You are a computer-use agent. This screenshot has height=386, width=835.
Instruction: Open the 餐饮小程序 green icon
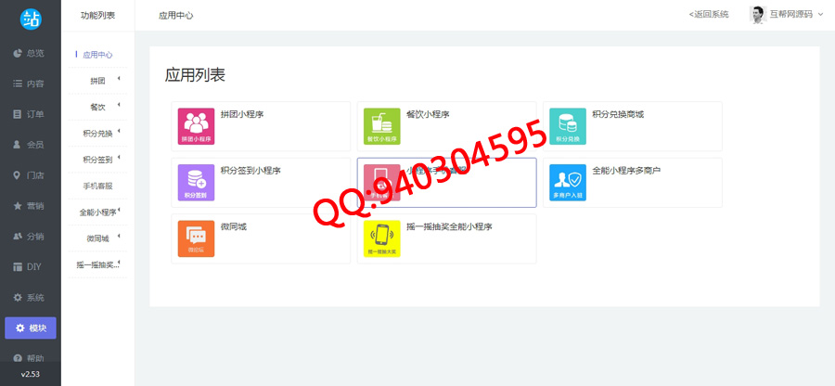(381, 126)
